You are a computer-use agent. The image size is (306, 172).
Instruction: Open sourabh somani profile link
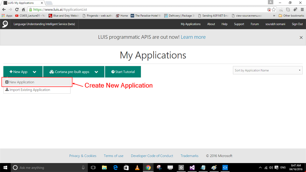(275, 24)
